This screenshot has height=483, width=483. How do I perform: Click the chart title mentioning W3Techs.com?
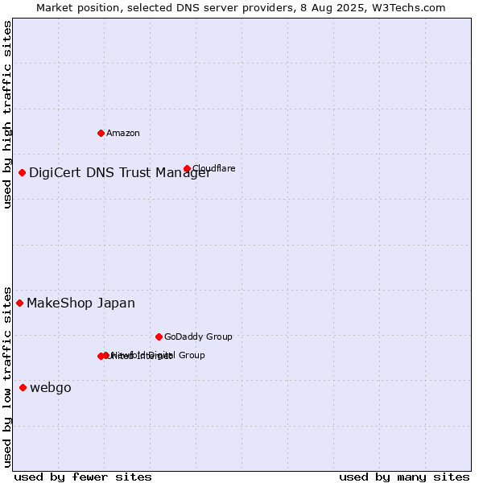click(x=241, y=8)
